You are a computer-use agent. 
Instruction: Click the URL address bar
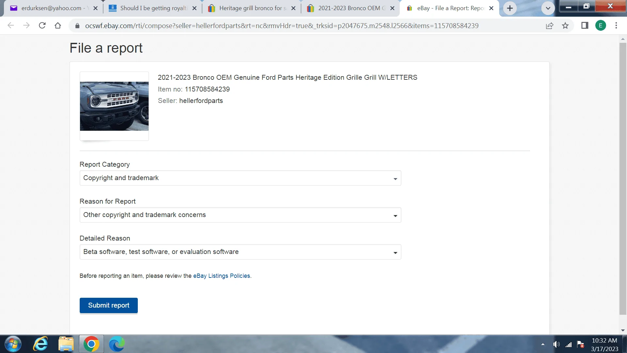(x=281, y=26)
